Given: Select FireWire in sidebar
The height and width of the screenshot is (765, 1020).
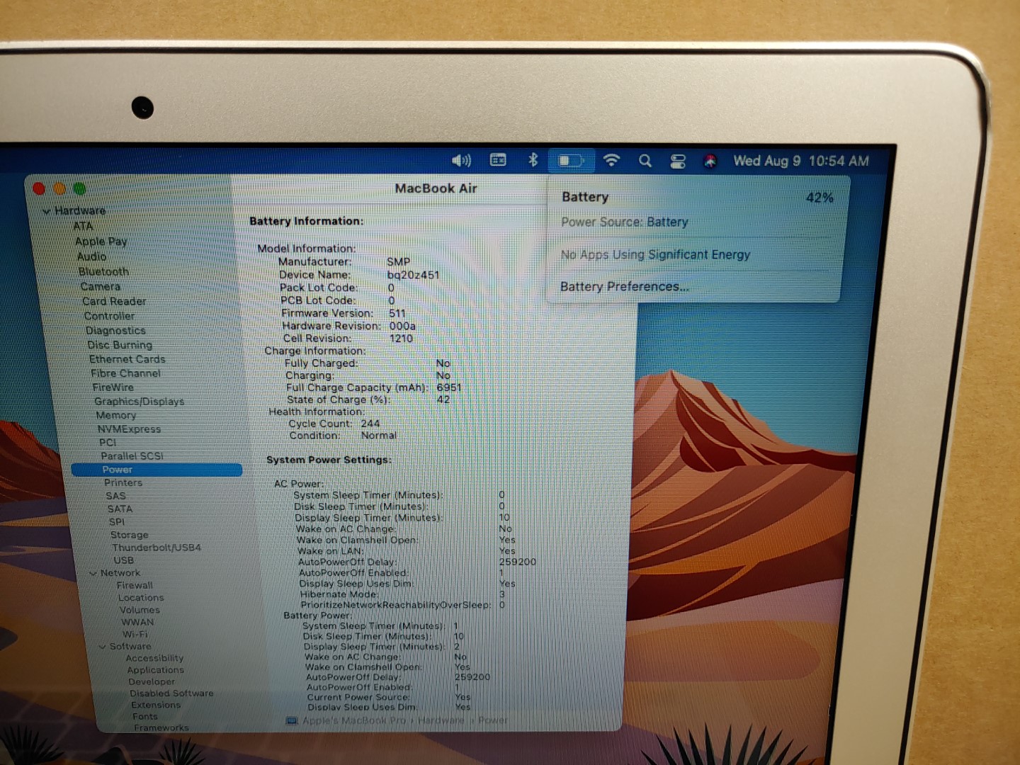Looking at the screenshot, I should 113,387.
